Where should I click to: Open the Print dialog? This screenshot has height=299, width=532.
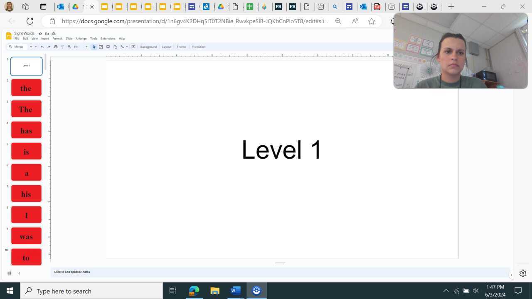55,47
